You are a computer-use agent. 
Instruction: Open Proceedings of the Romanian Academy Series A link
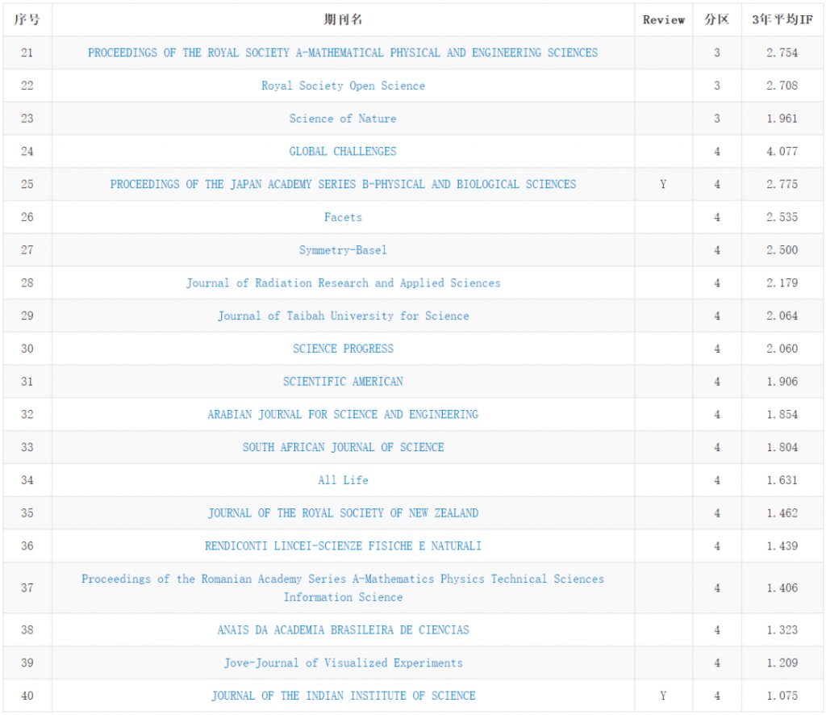(343, 588)
